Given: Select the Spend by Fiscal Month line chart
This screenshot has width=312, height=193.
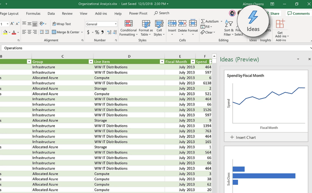Looking at the screenshot, I should (266, 101).
